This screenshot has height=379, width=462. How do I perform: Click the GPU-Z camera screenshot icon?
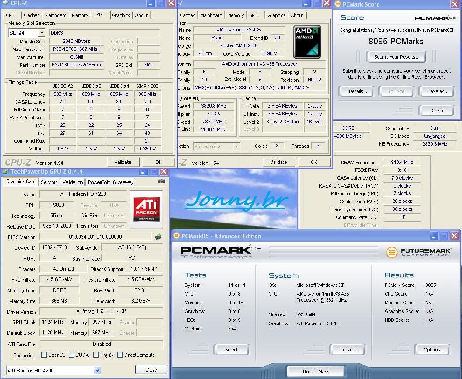[161, 181]
